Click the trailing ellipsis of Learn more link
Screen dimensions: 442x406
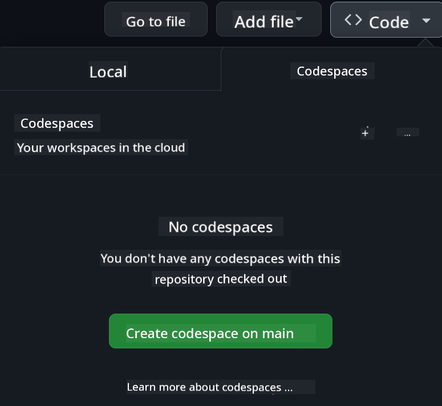click(288, 387)
